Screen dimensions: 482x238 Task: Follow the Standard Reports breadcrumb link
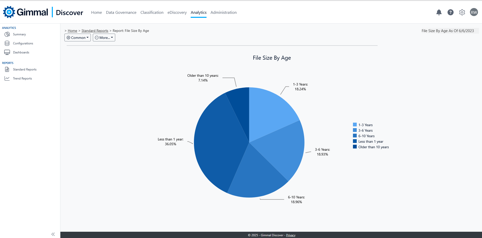pos(95,31)
